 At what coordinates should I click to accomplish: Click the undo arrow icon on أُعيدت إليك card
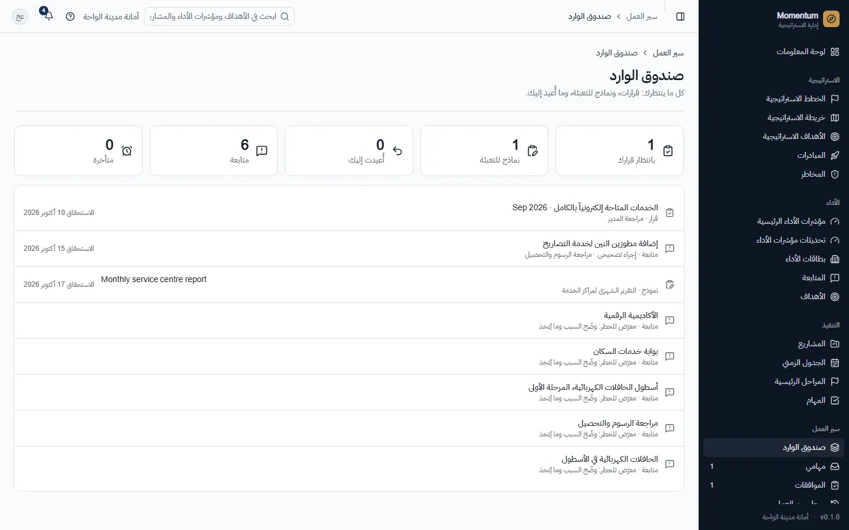(397, 151)
